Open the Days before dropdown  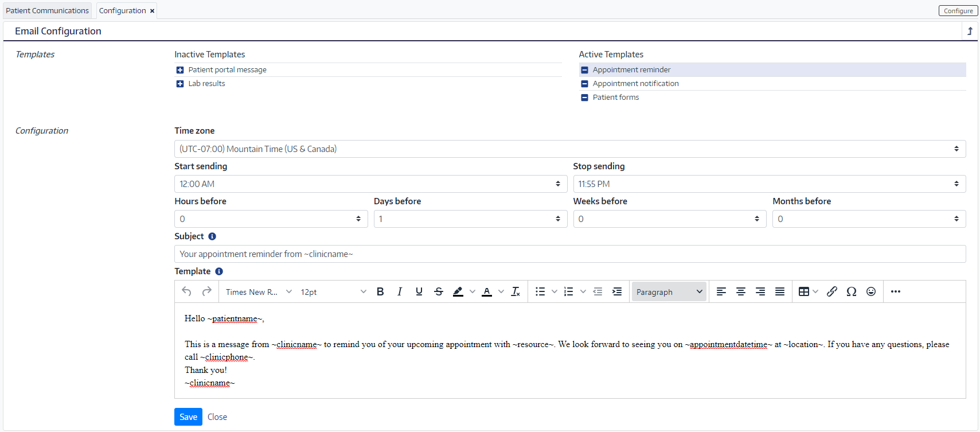tap(470, 219)
